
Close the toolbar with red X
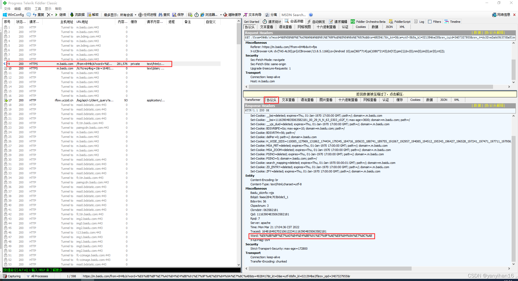(x=514, y=15)
